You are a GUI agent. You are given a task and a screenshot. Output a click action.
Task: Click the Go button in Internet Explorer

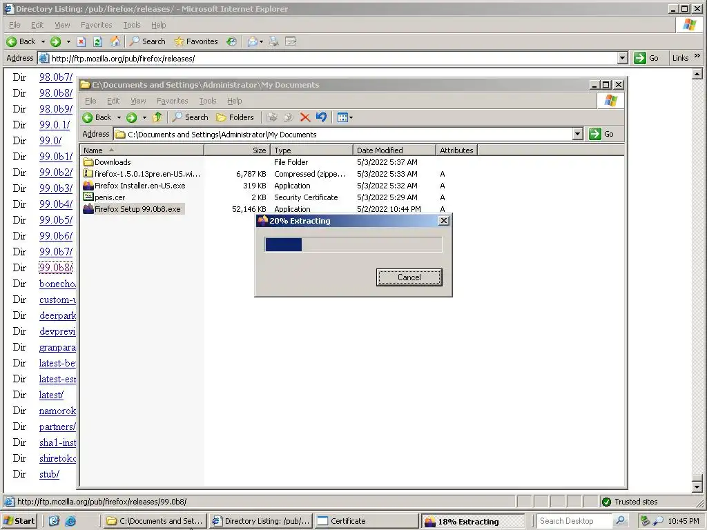(646, 58)
